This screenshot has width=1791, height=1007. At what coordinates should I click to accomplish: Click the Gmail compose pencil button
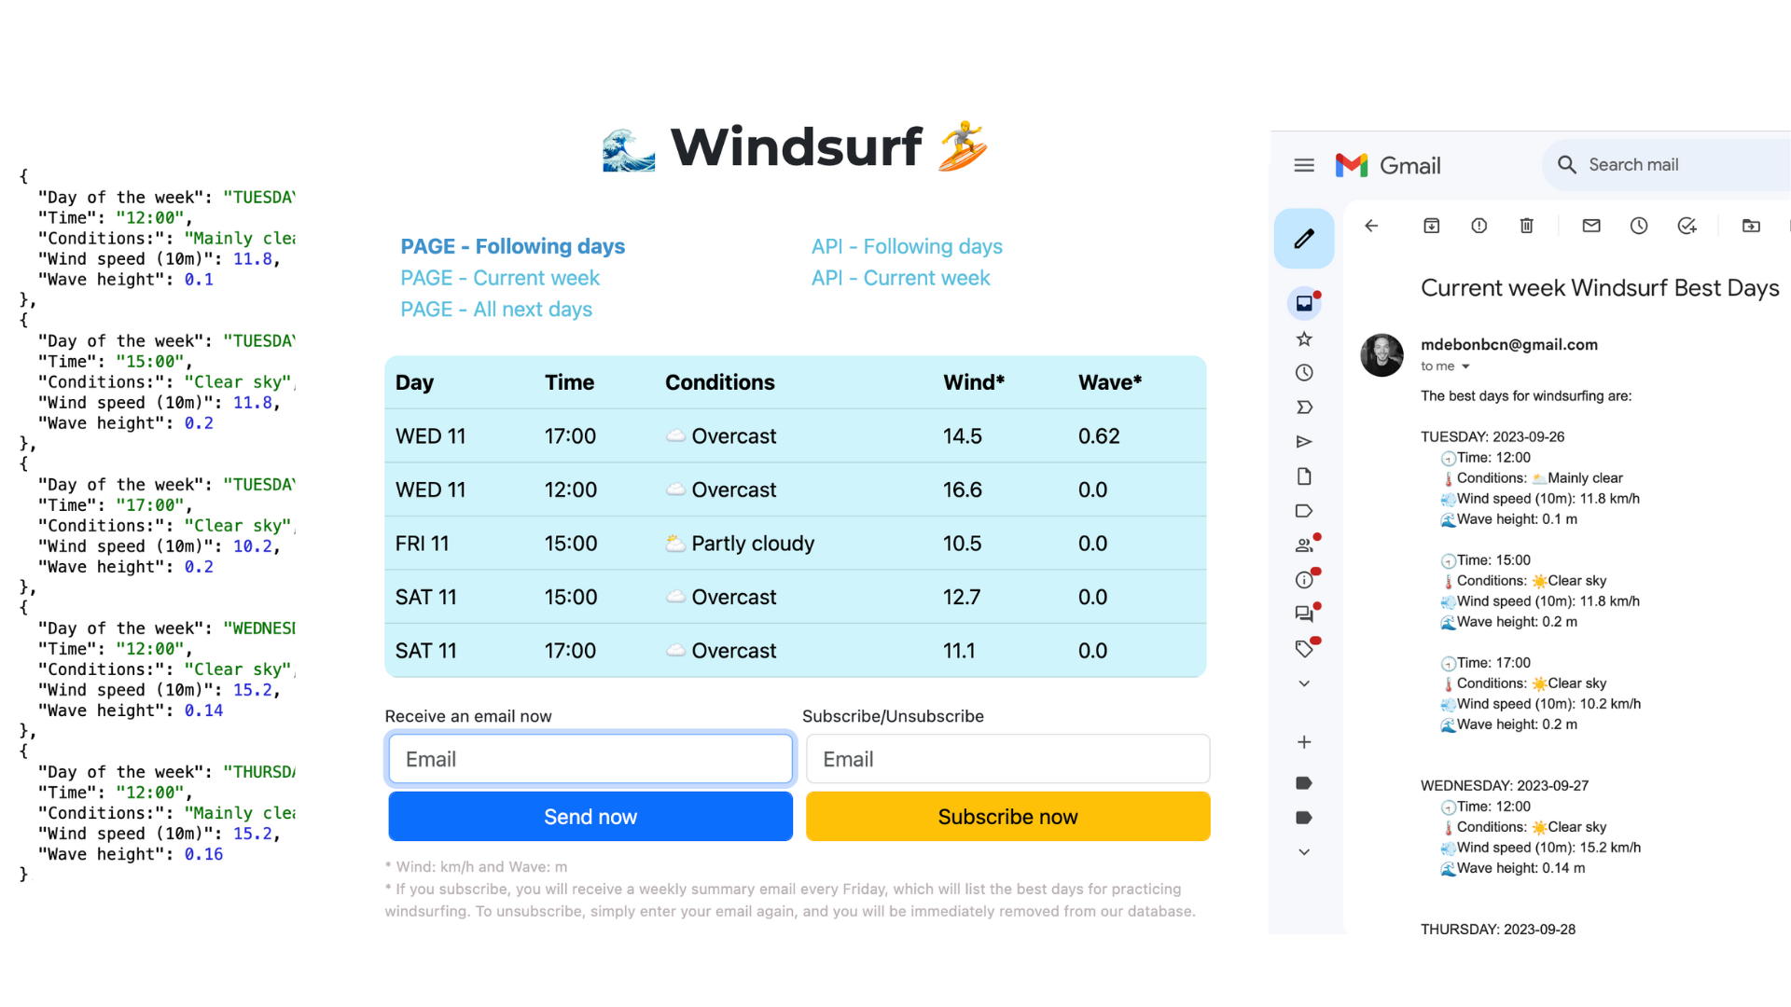coord(1304,239)
